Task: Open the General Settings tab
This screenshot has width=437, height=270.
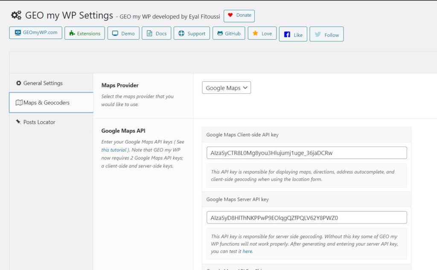Action: [x=43, y=83]
